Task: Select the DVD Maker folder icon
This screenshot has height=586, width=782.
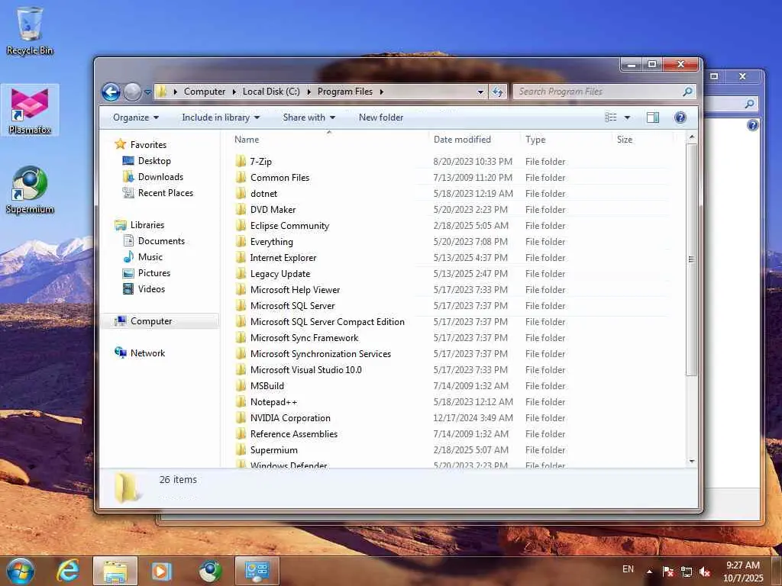Action: click(x=241, y=209)
